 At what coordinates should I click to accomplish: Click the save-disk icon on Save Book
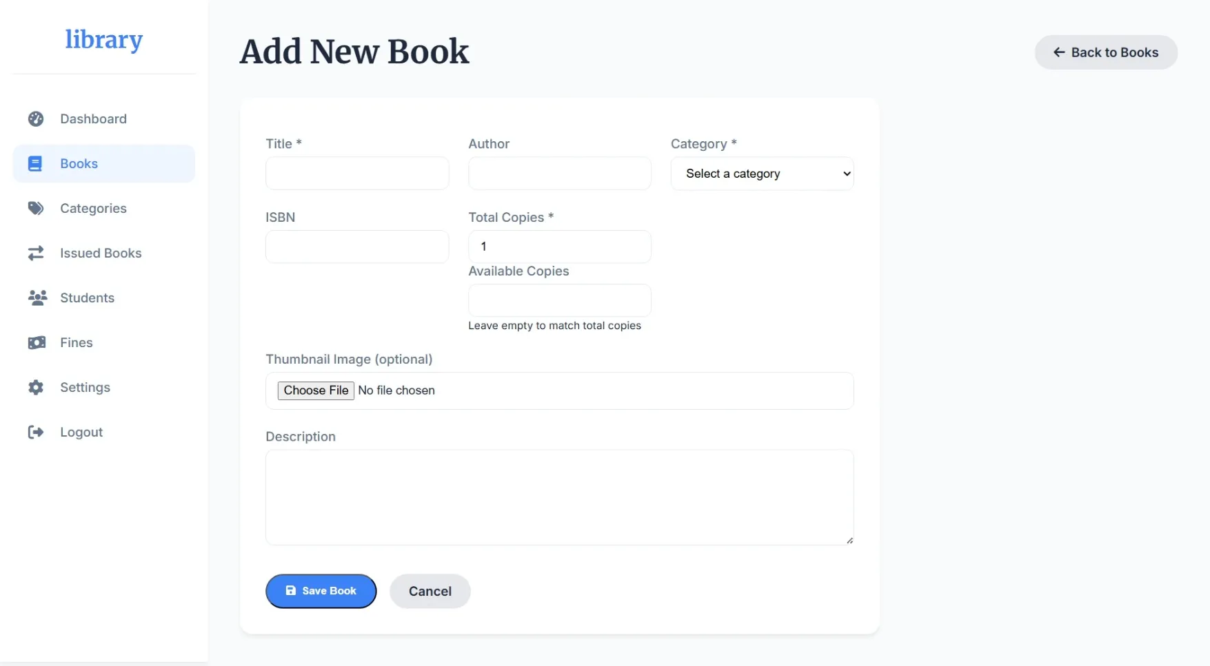290,591
